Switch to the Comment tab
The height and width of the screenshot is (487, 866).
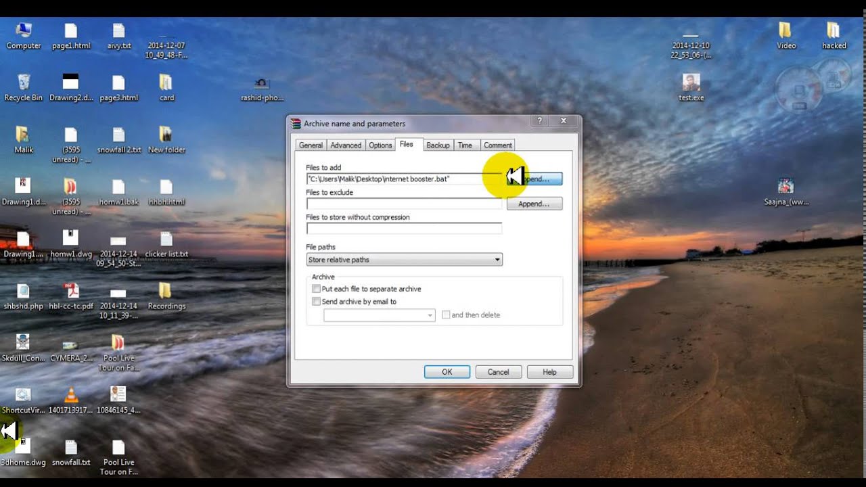pos(498,145)
